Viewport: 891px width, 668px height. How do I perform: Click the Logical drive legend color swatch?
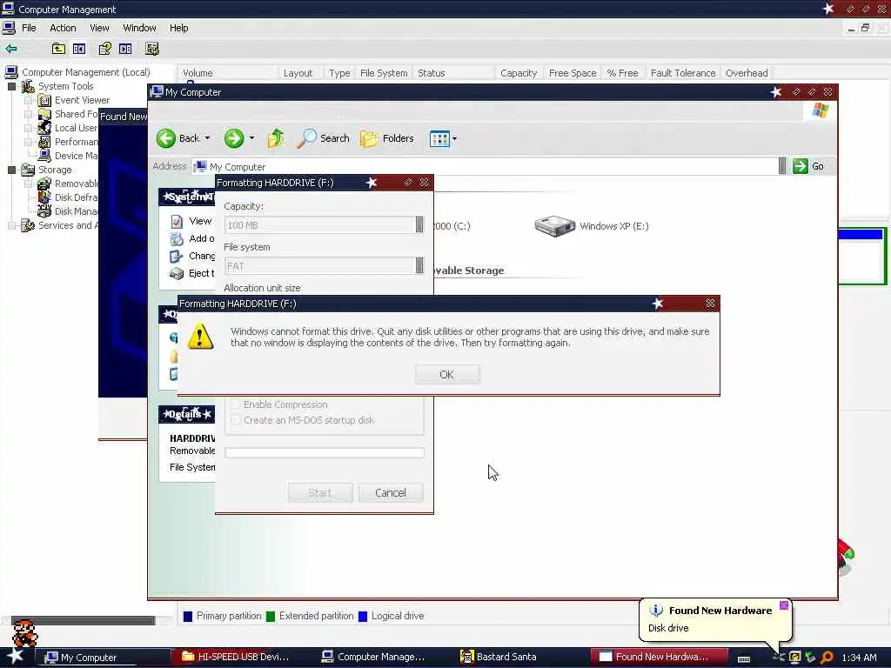[x=363, y=617]
